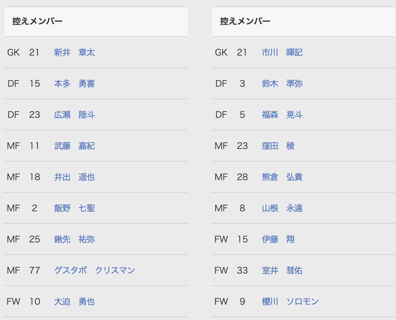Screen dimensions: 396x320
Task: Select player 武藤 嘉紀
Action: (x=74, y=146)
